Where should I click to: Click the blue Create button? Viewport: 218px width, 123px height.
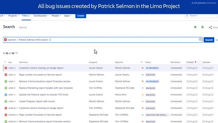point(81,16)
